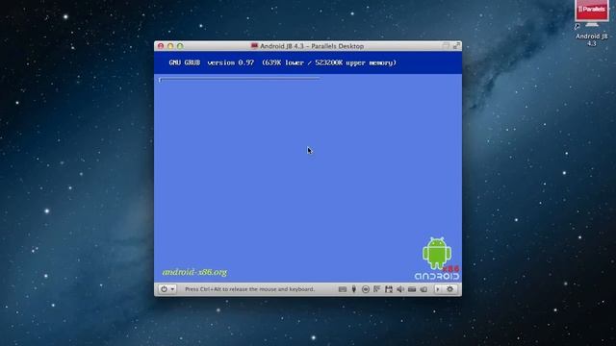
Task: Open the power button menu in status bar
Action: coord(167,289)
